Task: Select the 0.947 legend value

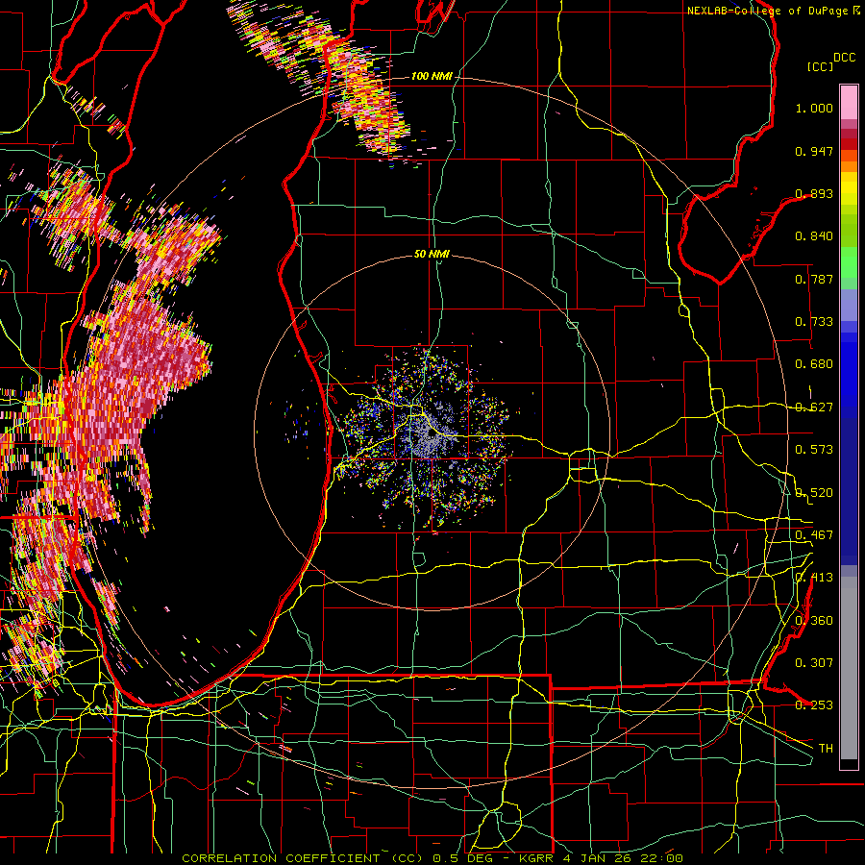Action: pyautogui.click(x=814, y=151)
